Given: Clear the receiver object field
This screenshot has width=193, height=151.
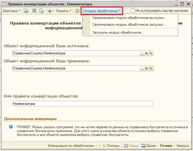Looking at the screenshot, I should pyautogui.click(x=146, y=68).
